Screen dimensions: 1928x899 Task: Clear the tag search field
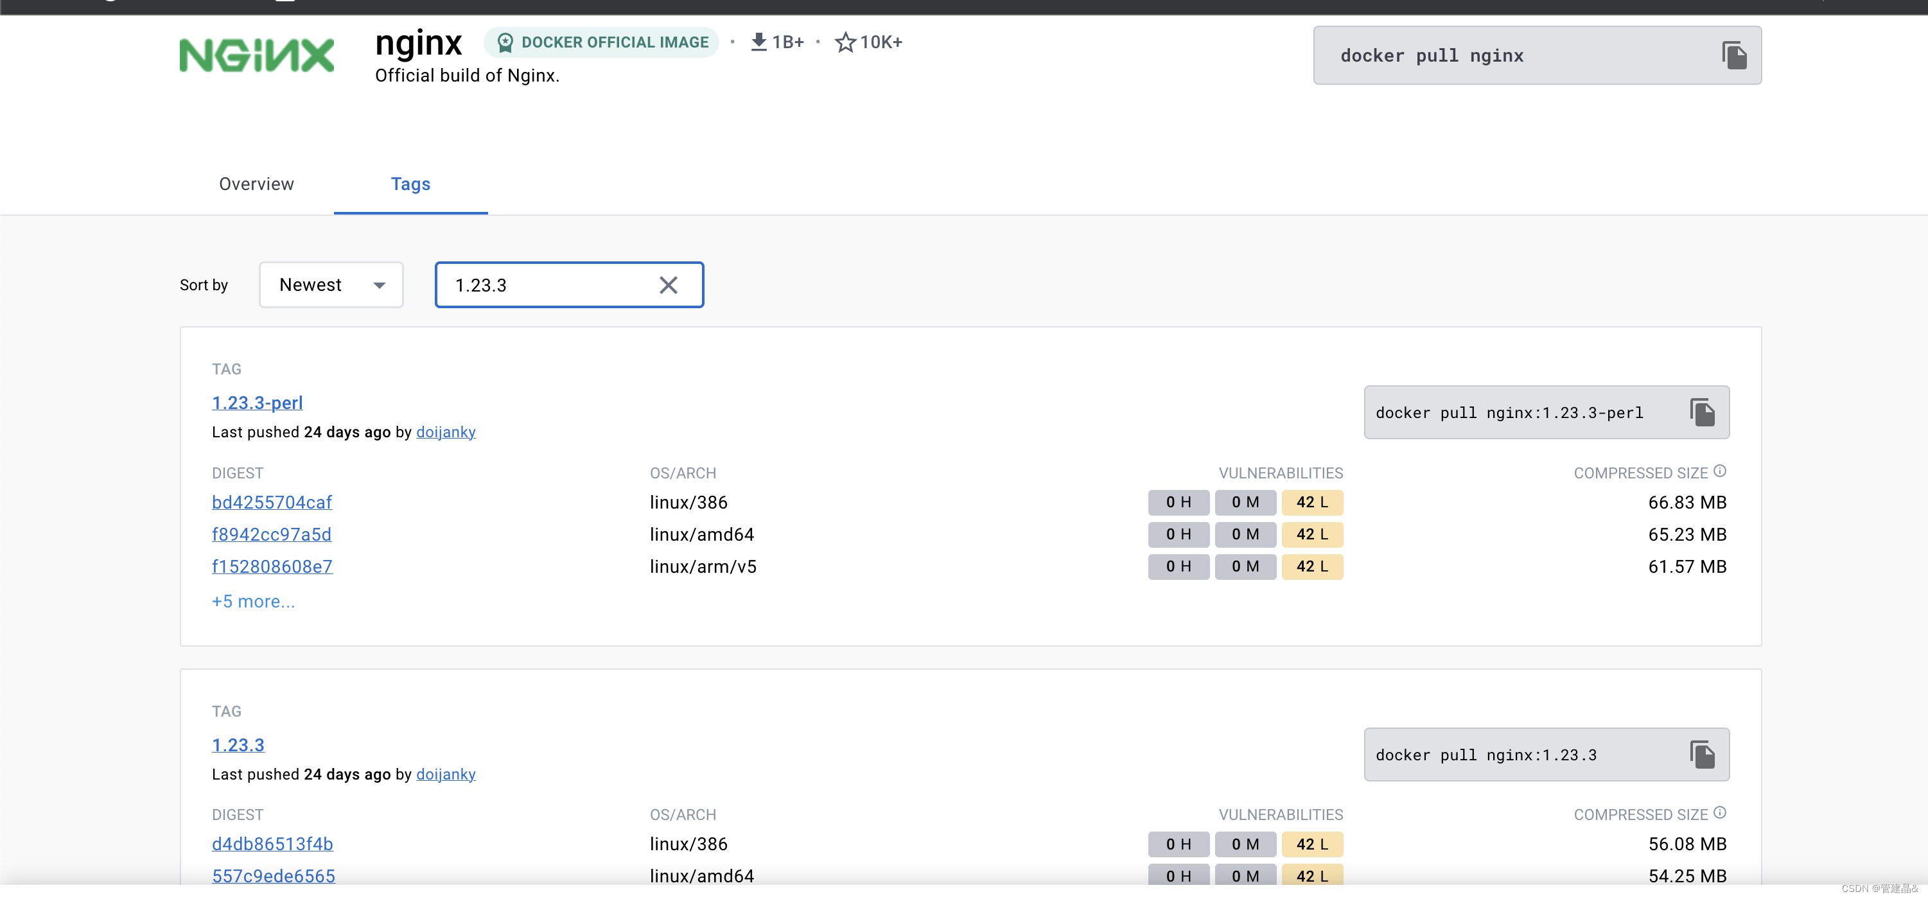click(668, 285)
